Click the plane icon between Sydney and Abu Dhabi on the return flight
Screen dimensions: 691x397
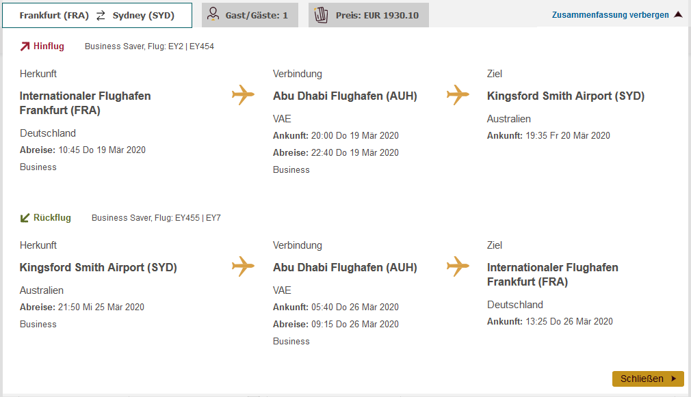pos(243,266)
